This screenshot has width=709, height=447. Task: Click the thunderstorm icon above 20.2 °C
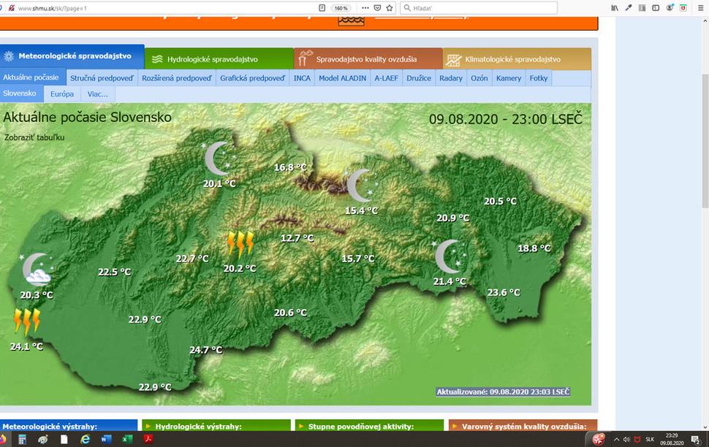240,245
